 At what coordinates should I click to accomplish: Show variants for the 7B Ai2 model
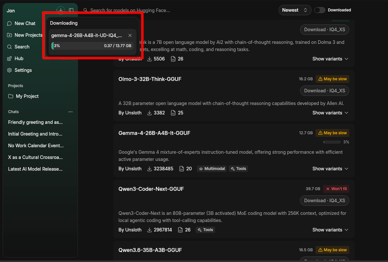click(330, 59)
